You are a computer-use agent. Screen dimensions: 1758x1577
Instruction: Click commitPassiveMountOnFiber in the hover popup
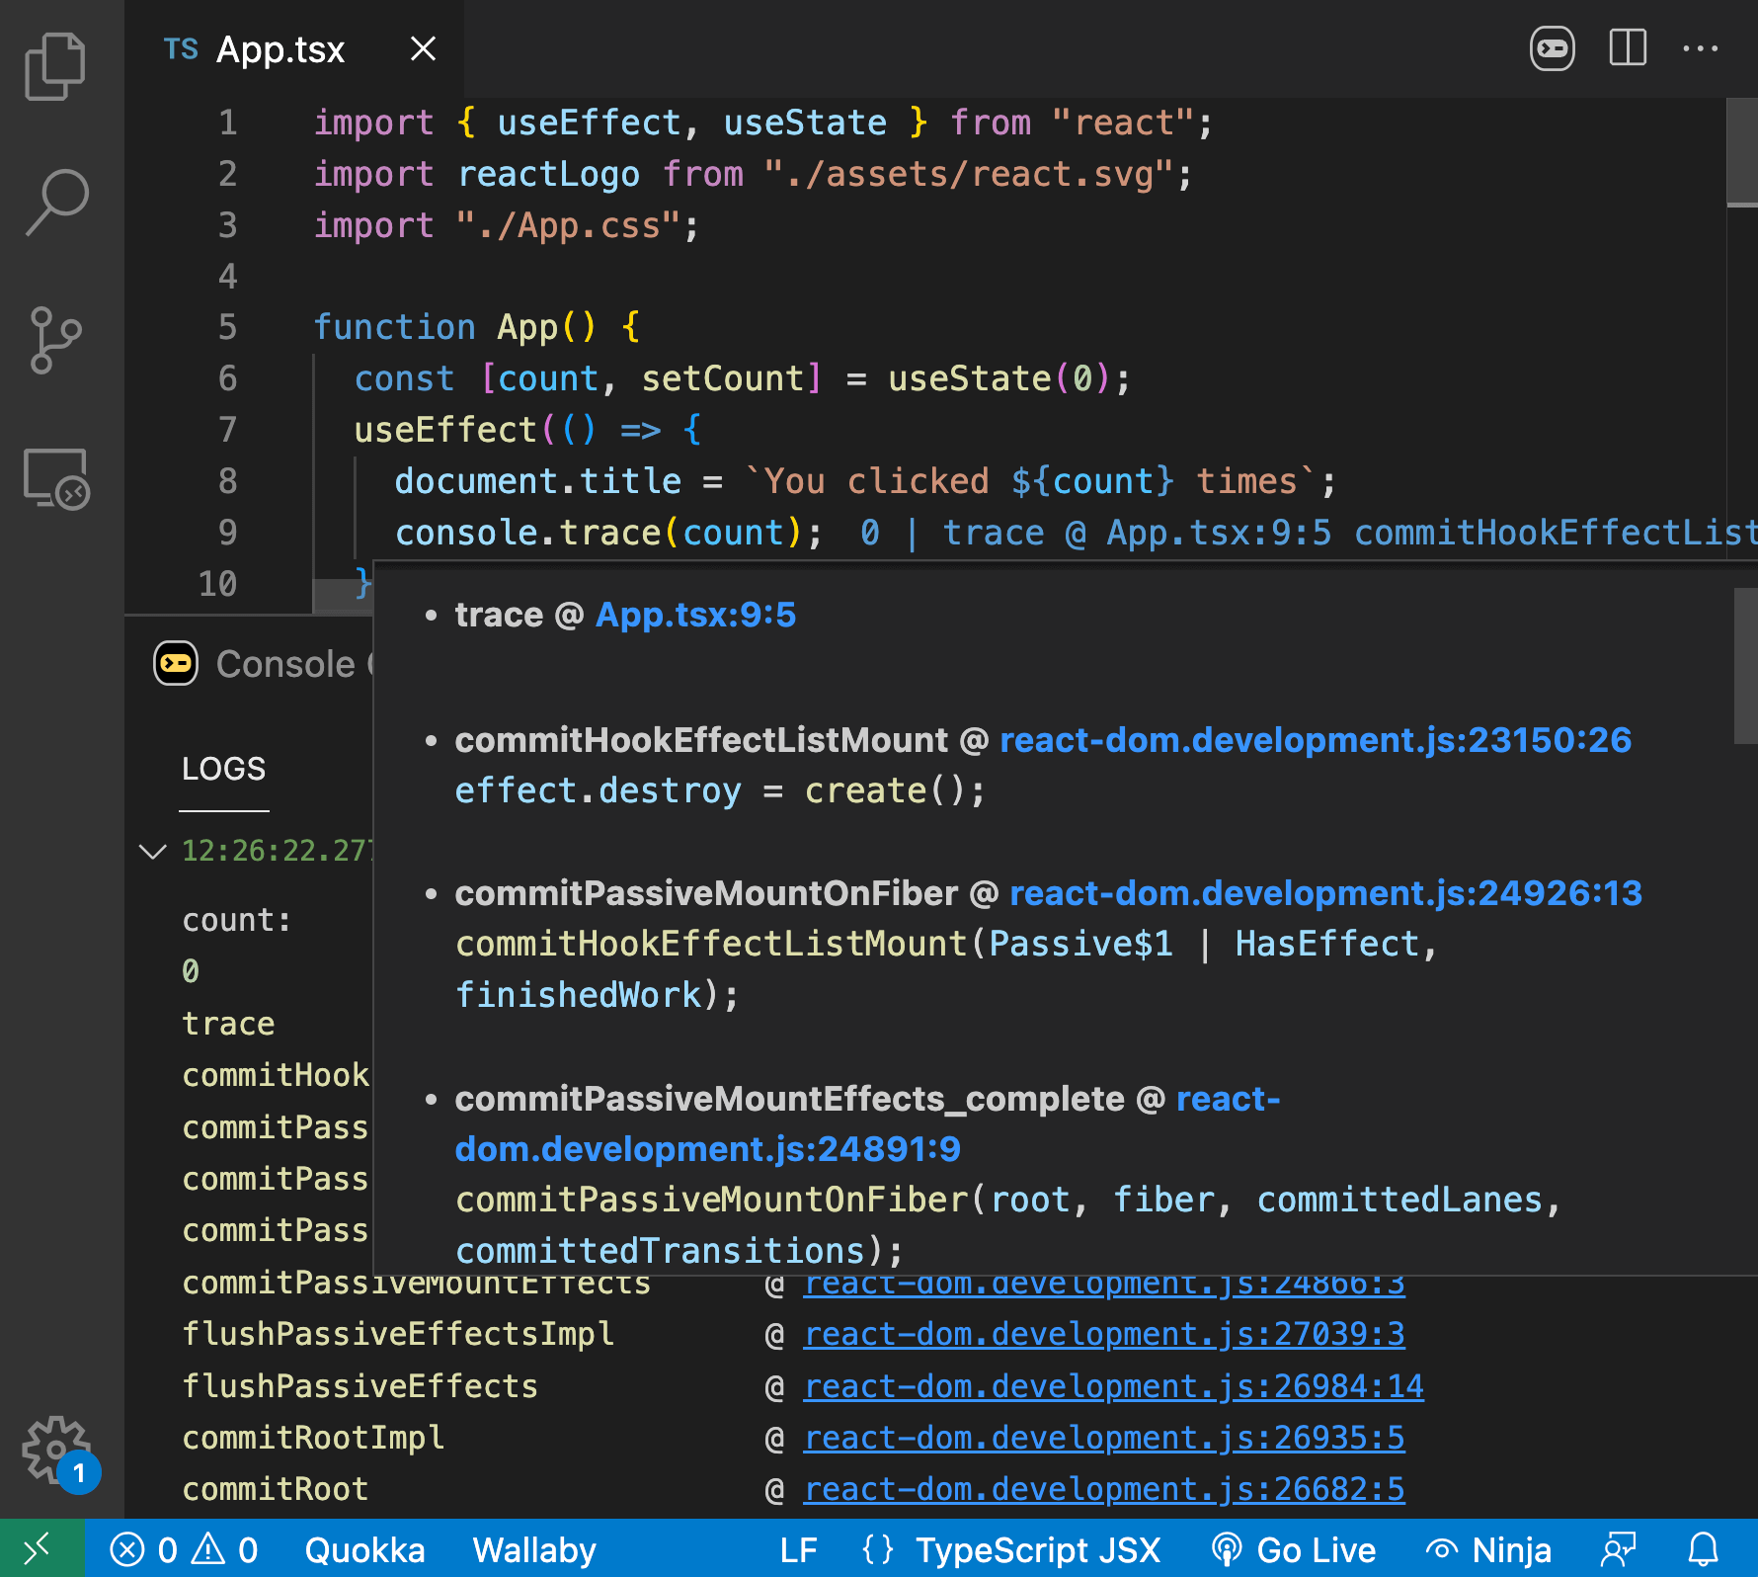[706, 893]
